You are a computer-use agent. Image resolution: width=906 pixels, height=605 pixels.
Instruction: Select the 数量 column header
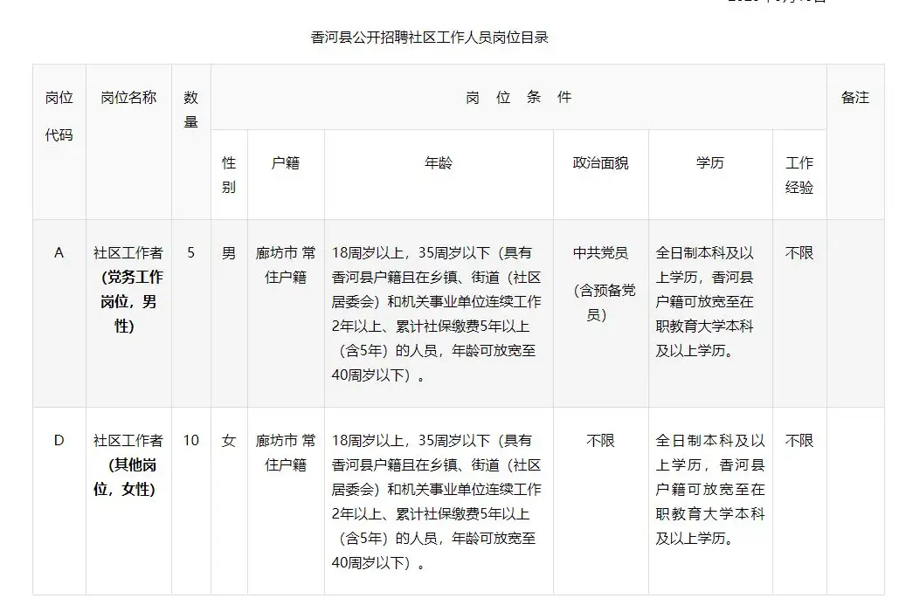click(190, 110)
